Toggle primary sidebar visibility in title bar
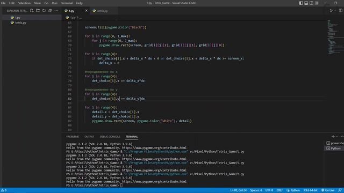This screenshot has height=193, width=344. tap(301, 3)
